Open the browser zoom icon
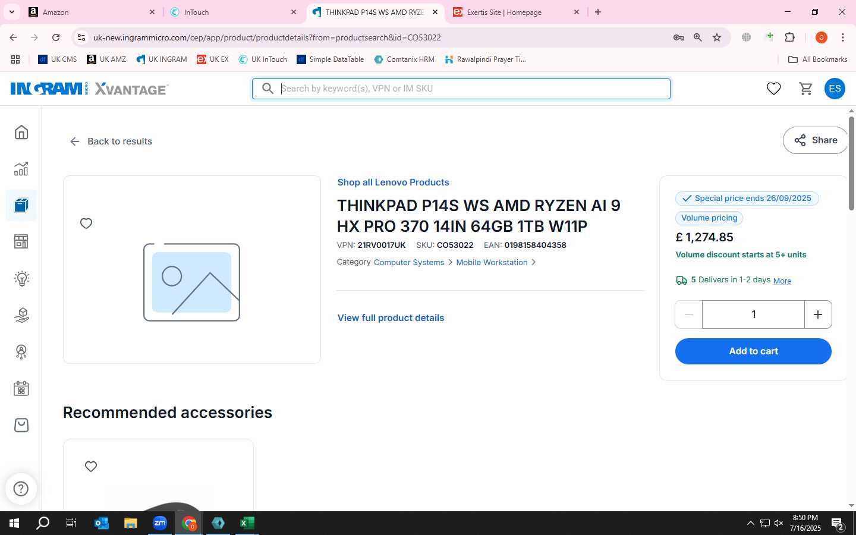Screen dimensions: 856x535 (698, 37)
